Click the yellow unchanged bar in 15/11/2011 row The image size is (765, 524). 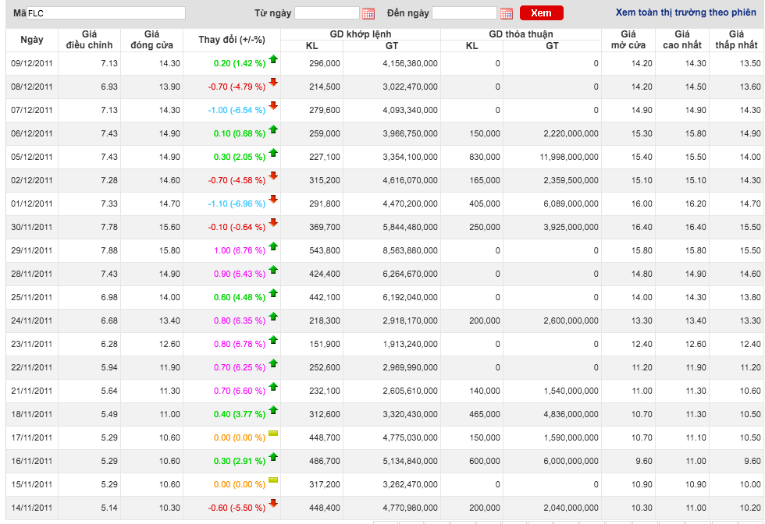(x=273, y=480)
